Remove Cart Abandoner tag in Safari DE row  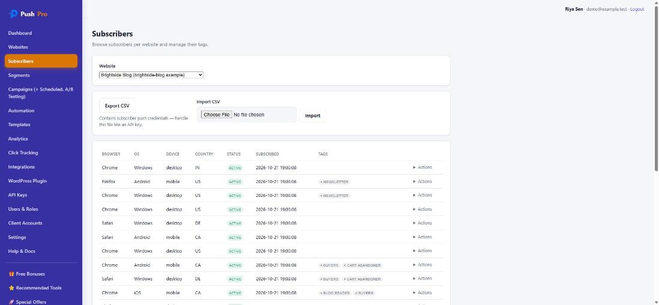pyautogui.click(x=345, y=279)
